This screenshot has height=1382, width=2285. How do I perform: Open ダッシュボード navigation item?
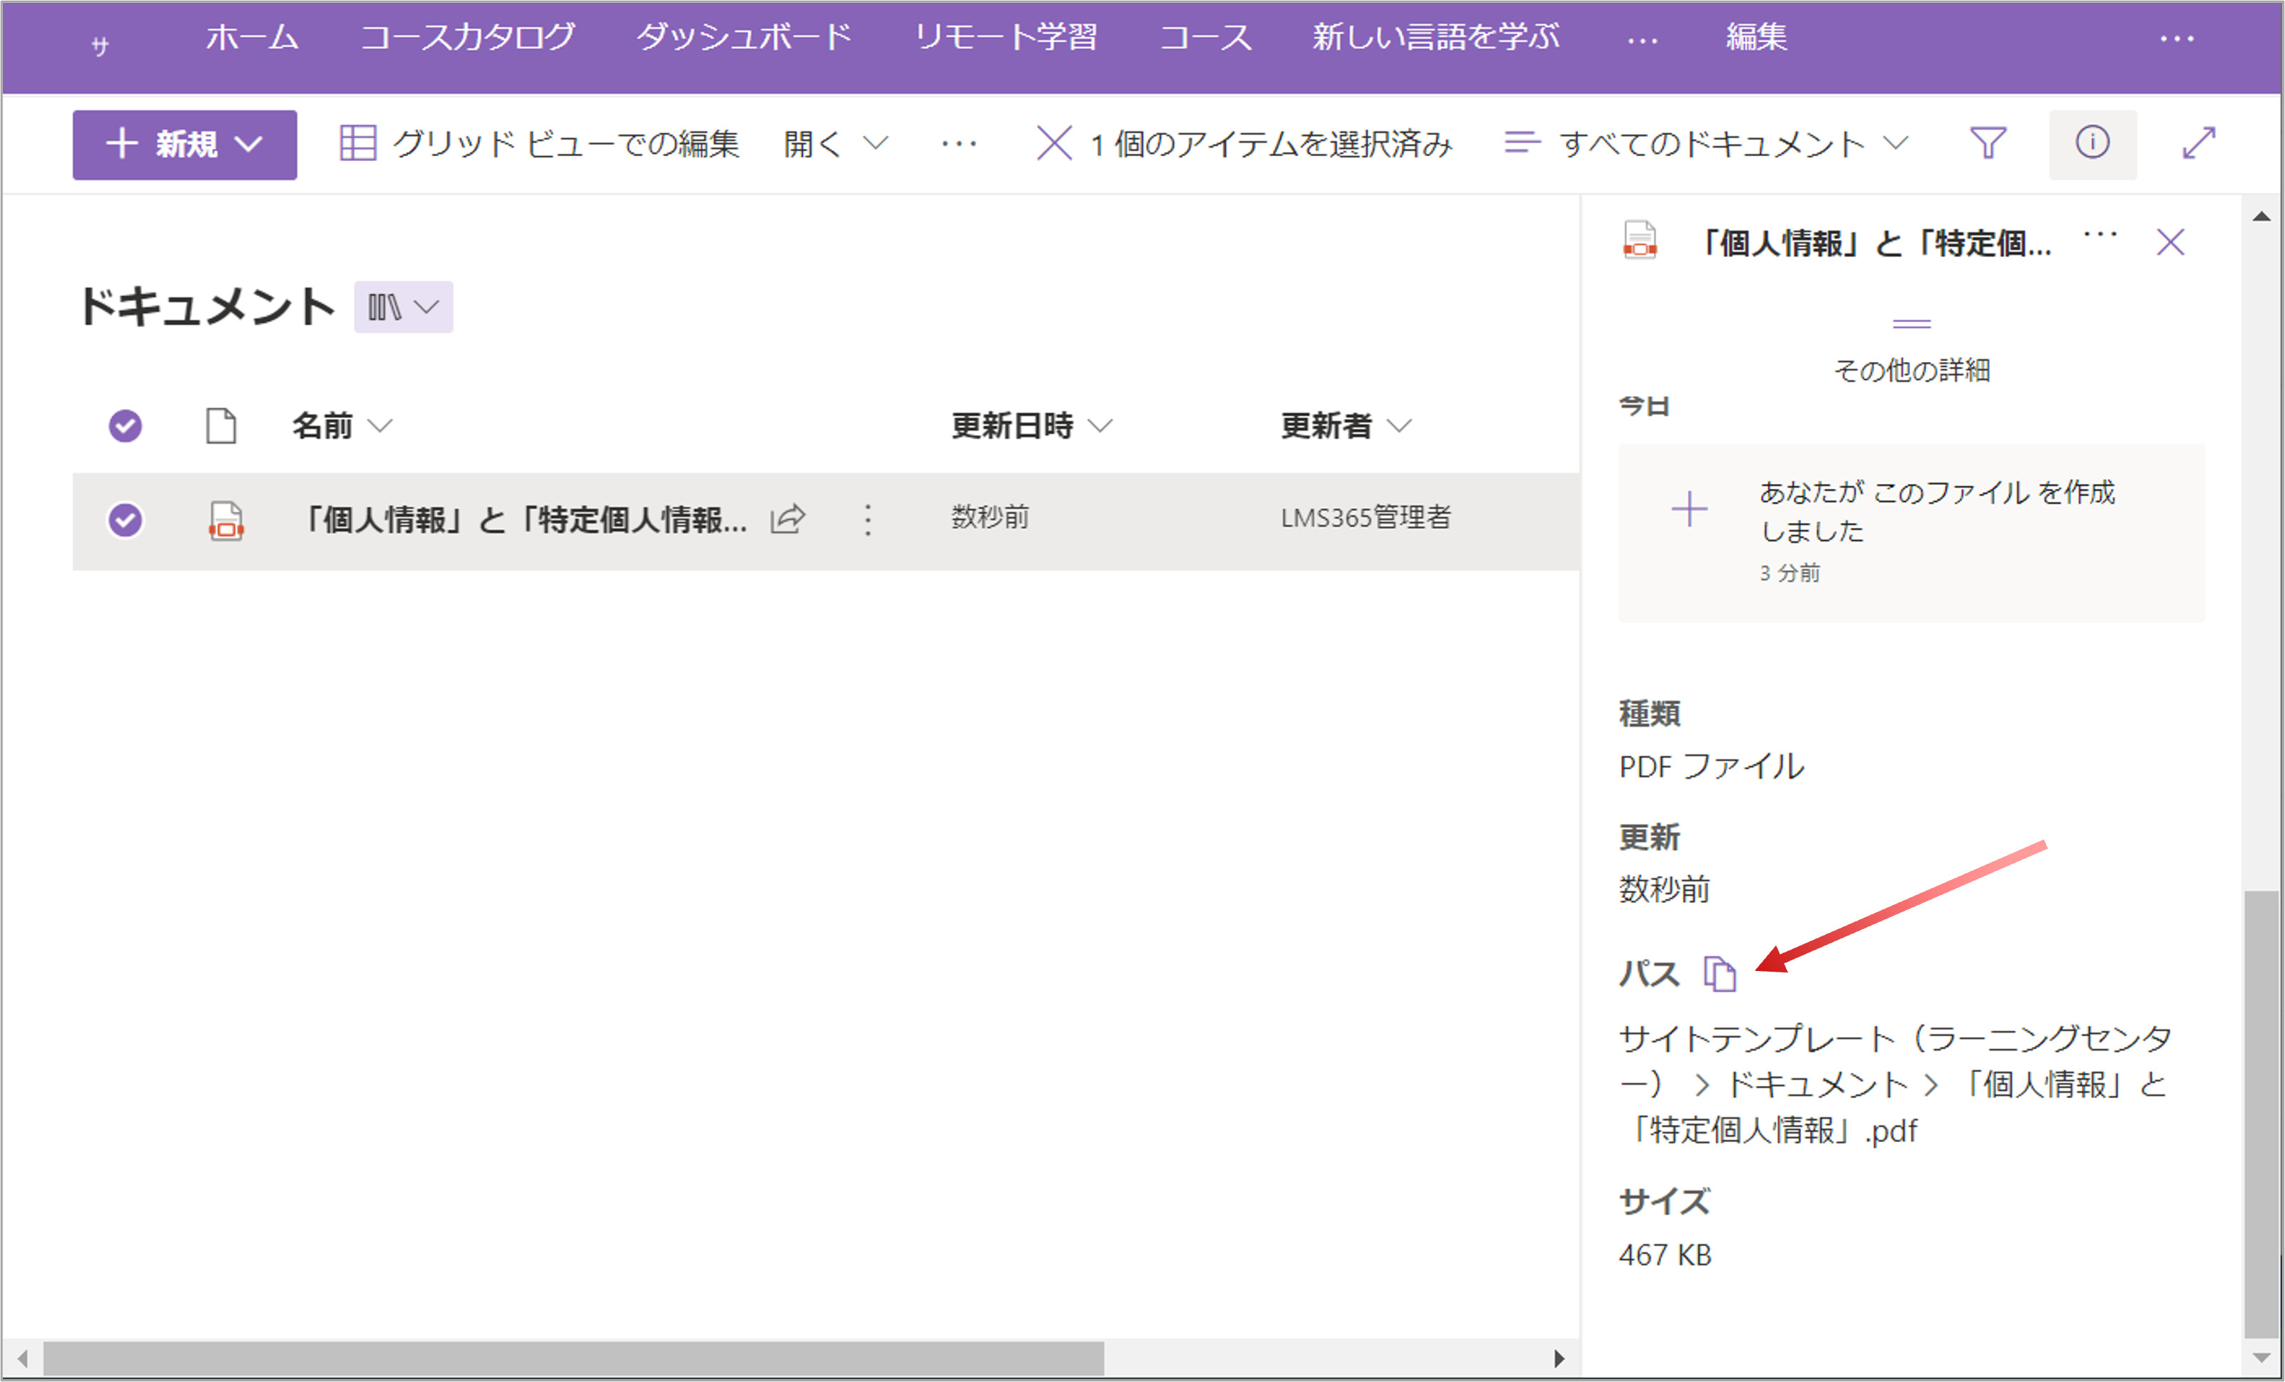pos(744,37)
